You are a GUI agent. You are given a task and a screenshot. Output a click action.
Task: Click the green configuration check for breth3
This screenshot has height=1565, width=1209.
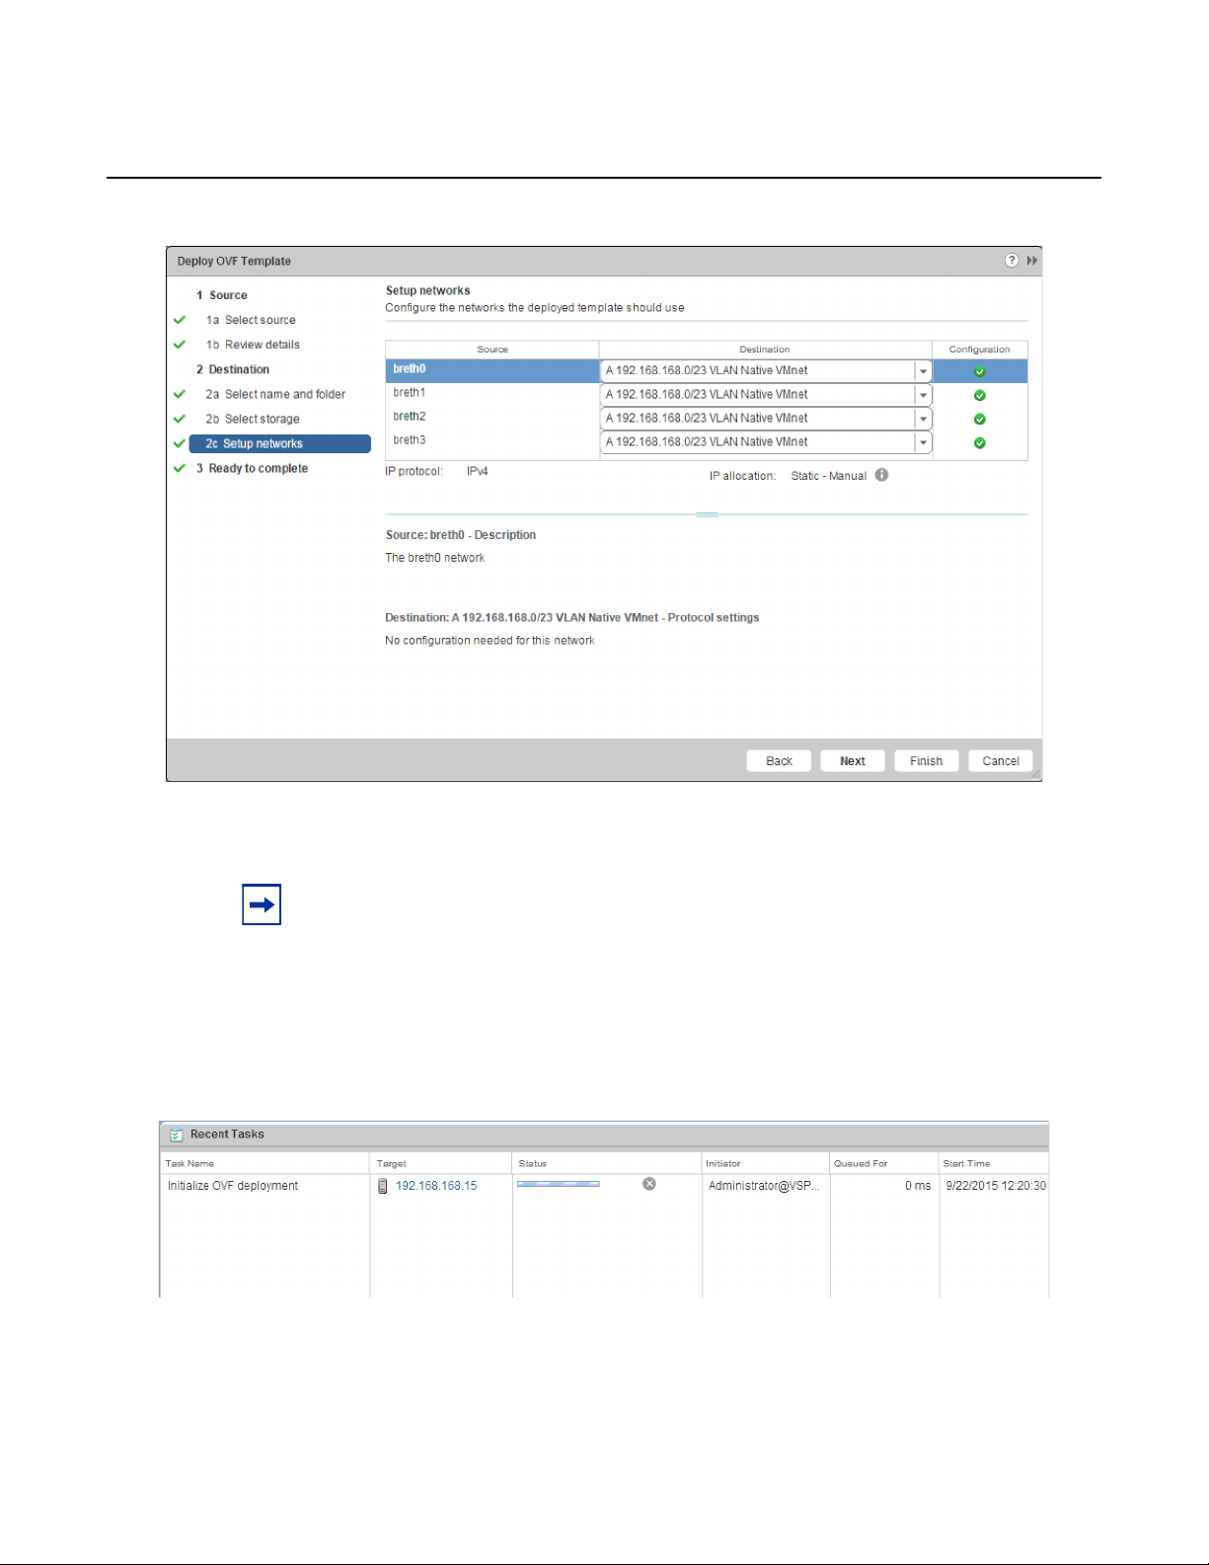[x=980, y=442]
